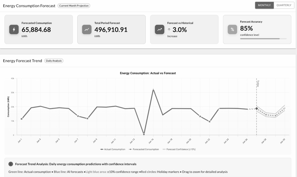Click the Daily Analysis badge

(54, 61)
